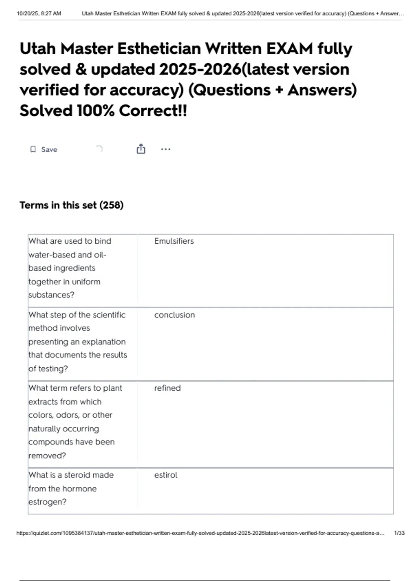This screenshot has height=581, width=410.
Task: Select the question about binding water-based ingredients
Action: [x=70, y=268]
